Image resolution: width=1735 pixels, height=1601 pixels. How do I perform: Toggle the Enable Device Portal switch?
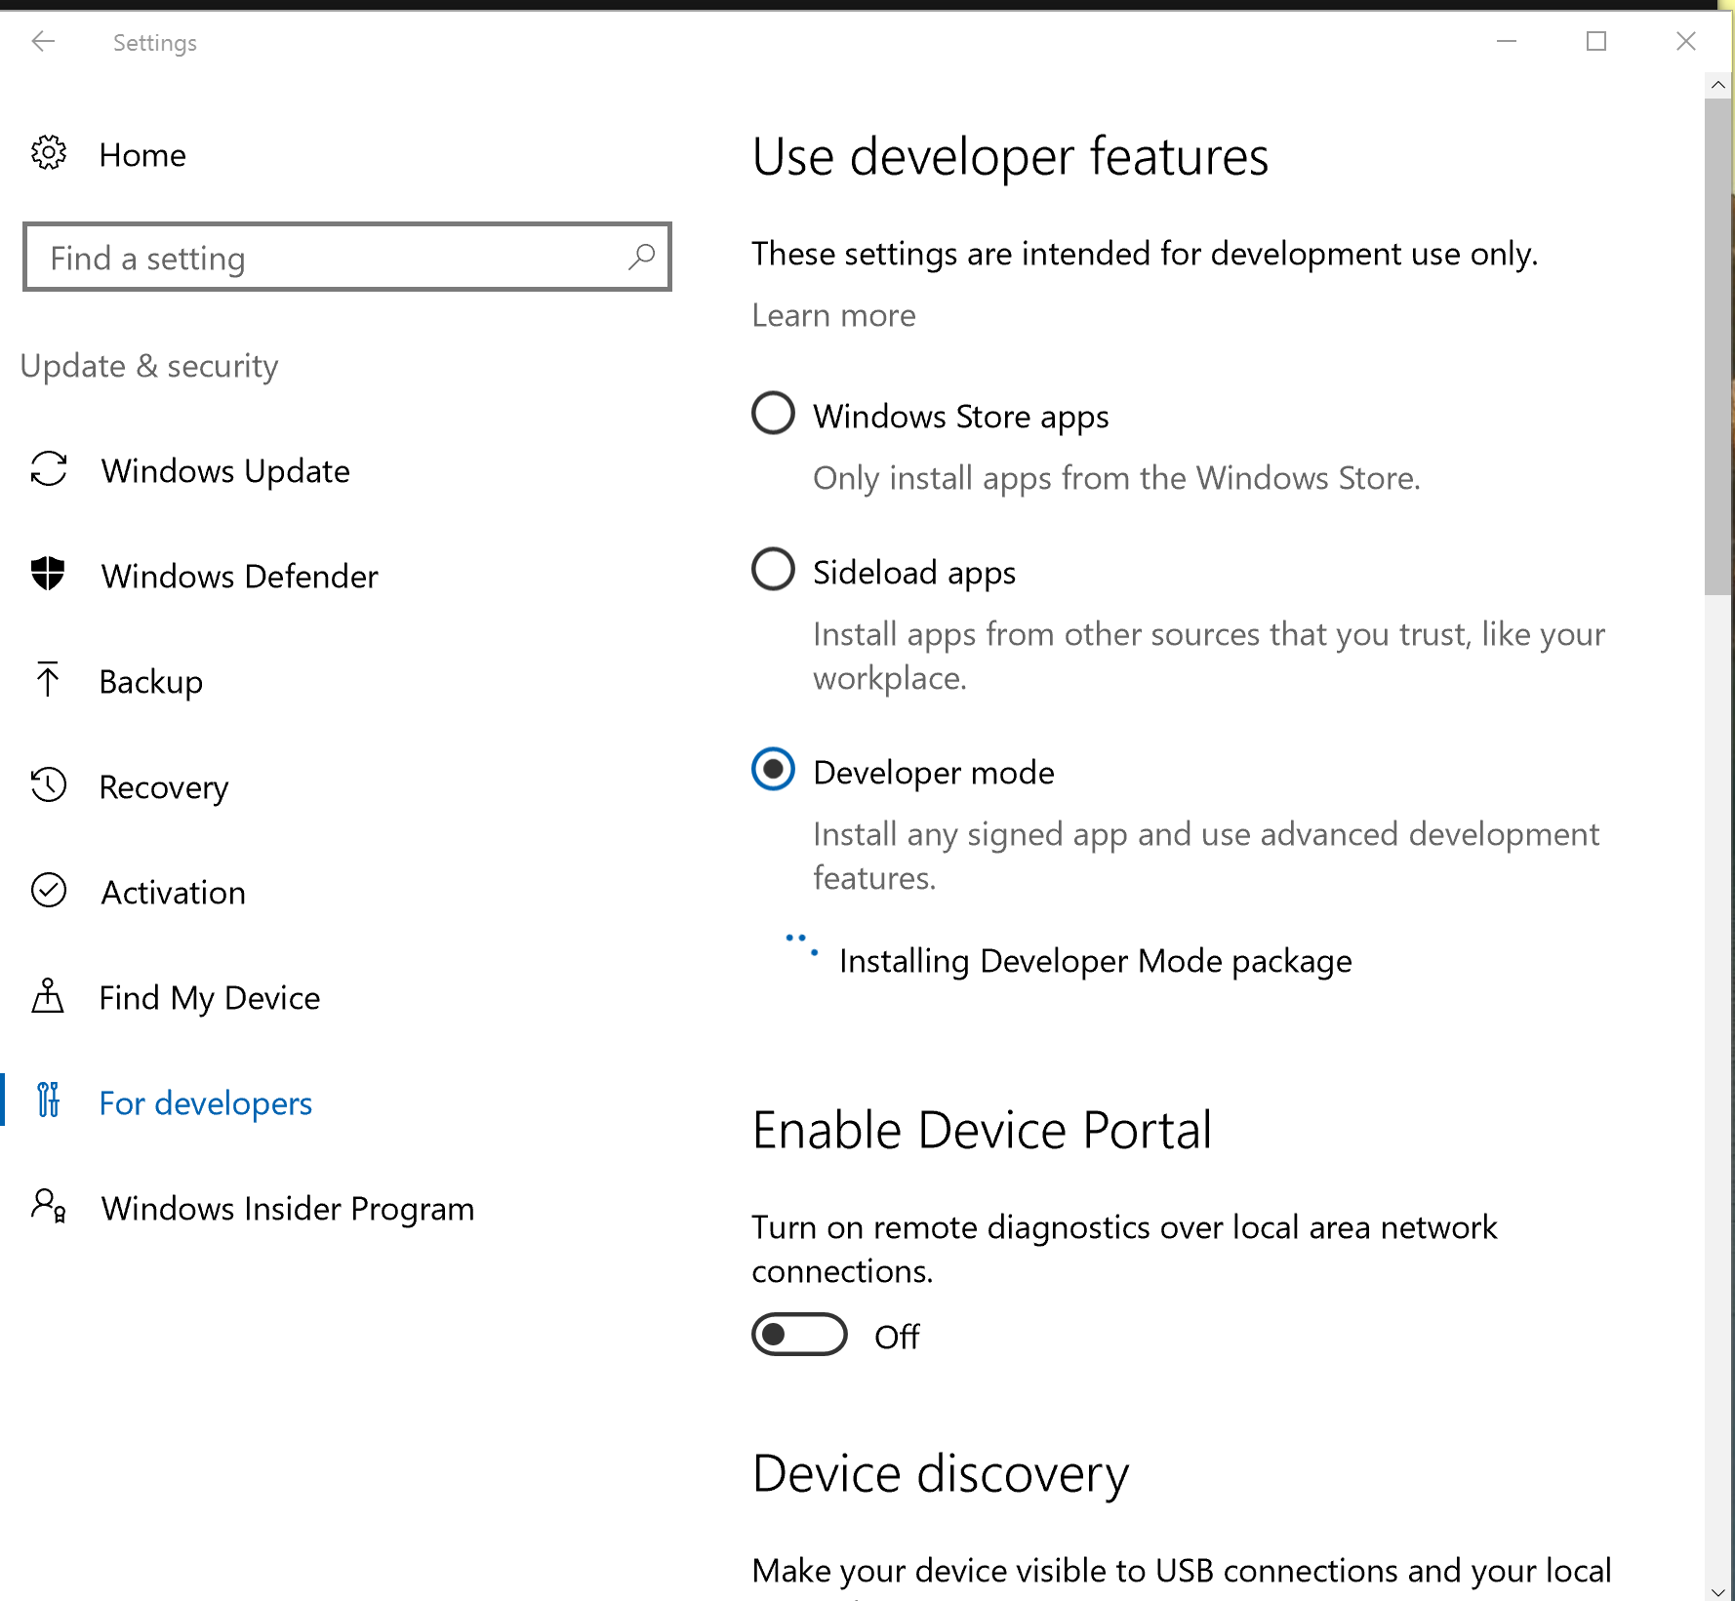tap(799, 1335)
